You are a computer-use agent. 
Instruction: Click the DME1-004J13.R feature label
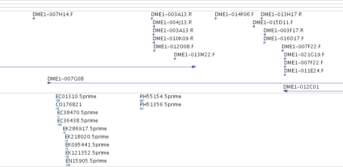[173, 23]
